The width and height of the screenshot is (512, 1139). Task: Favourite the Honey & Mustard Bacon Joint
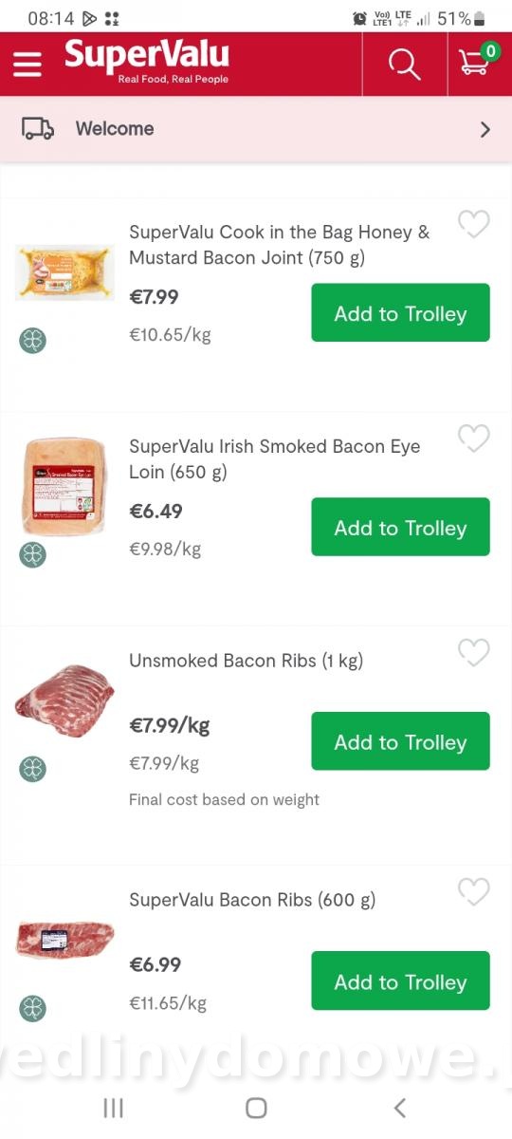(474, 224)
